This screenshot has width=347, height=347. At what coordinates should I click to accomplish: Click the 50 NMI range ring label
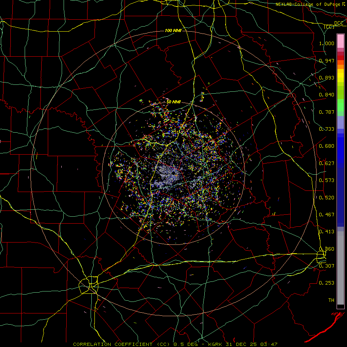(174, 102)
